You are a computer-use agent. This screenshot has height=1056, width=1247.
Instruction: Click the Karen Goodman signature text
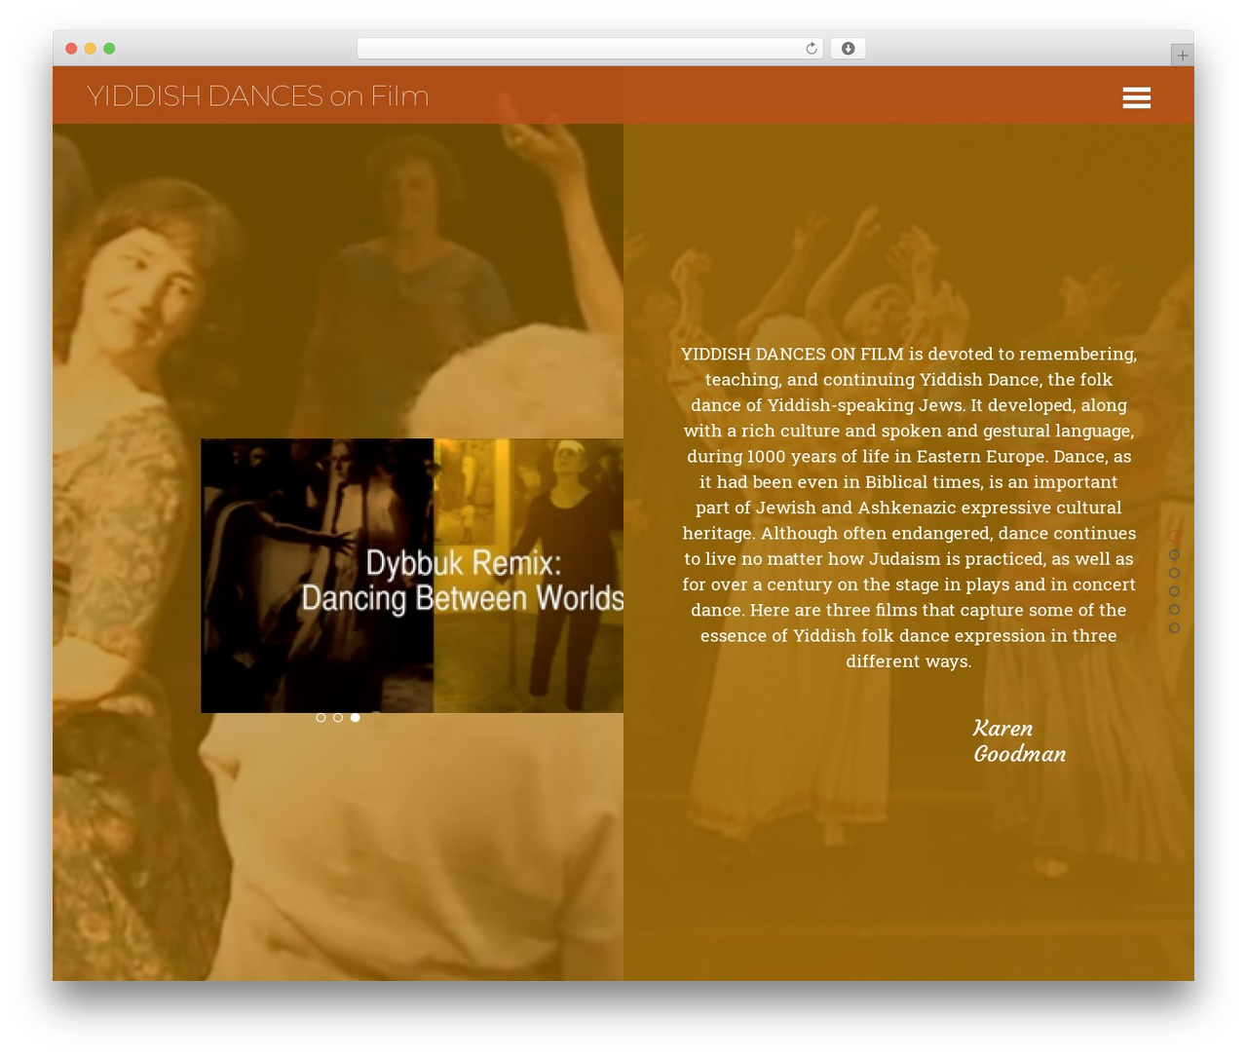click(x=1019, y=741)
